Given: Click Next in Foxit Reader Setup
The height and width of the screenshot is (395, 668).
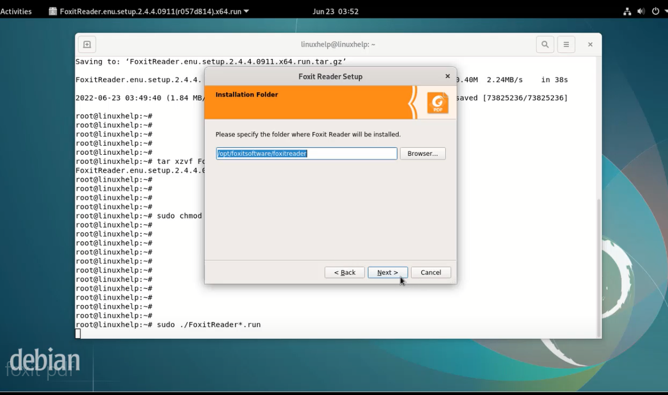Looking at the screenshot, I should pos(388,272).
